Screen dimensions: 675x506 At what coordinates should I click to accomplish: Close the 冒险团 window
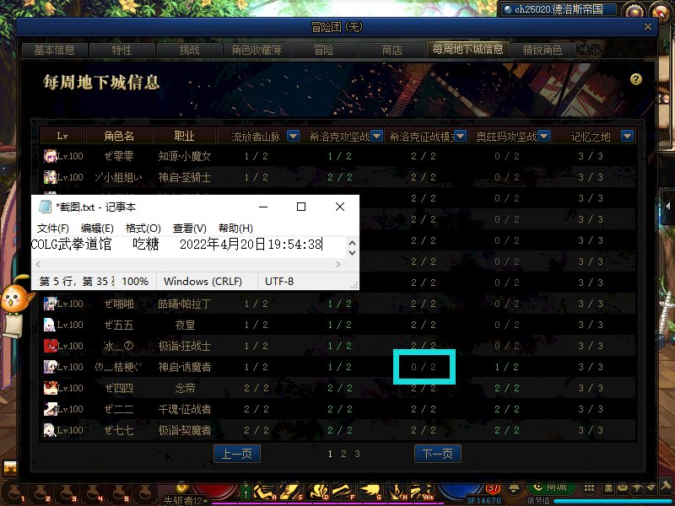click(x=647, y=27)
